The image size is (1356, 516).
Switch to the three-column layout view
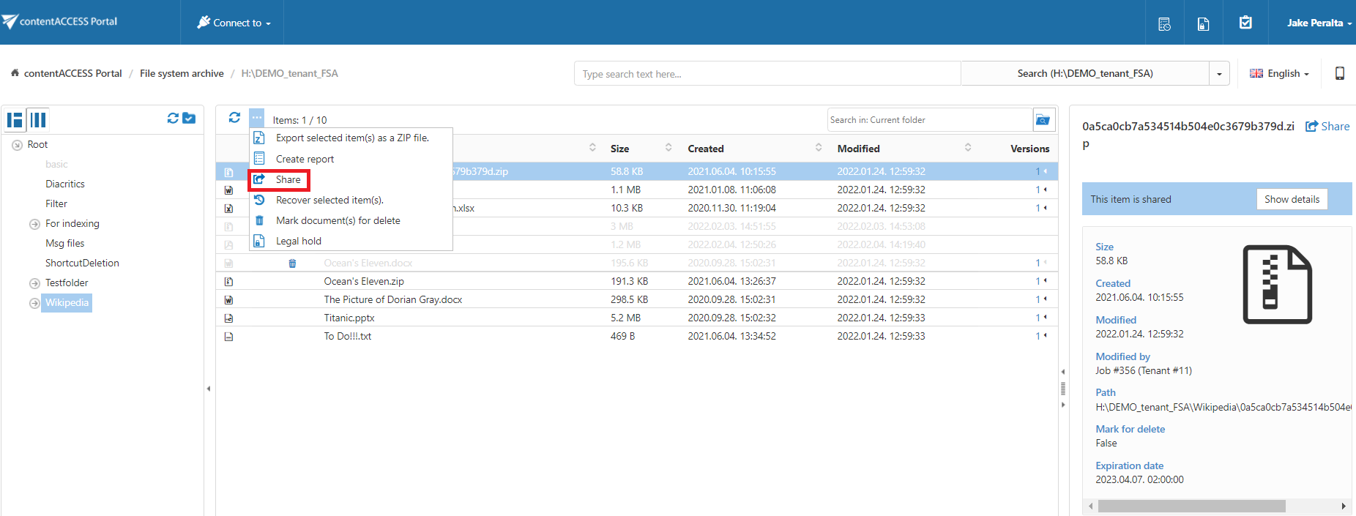tap(38, 119)
